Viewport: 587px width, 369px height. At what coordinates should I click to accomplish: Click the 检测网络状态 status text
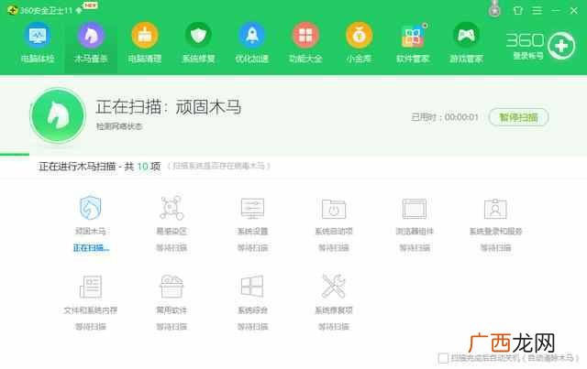[x=119, y=126]
